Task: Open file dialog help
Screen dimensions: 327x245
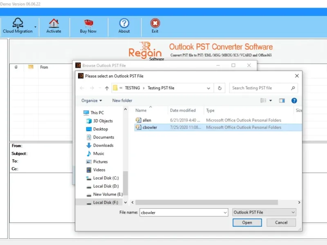Action: point(294,100)
